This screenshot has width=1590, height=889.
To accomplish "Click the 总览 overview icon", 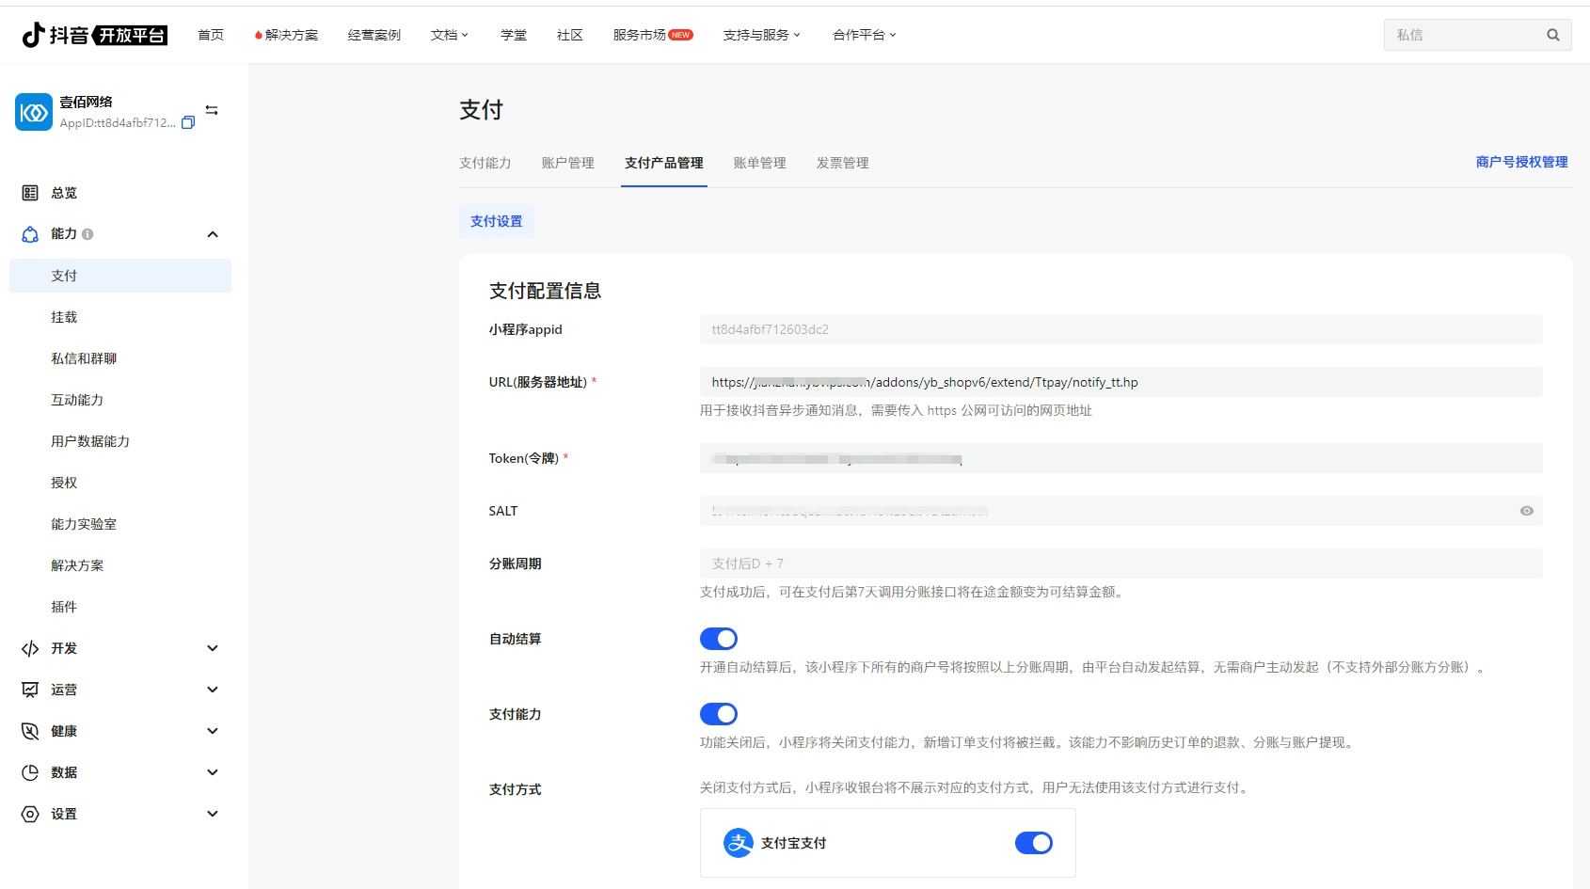I will (x=30, y=193).
